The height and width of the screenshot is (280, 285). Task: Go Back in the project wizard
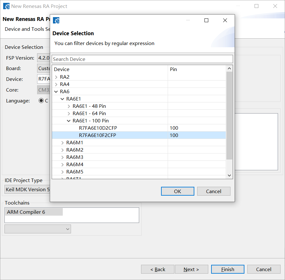pyautogui.click(x=158, y=269)
